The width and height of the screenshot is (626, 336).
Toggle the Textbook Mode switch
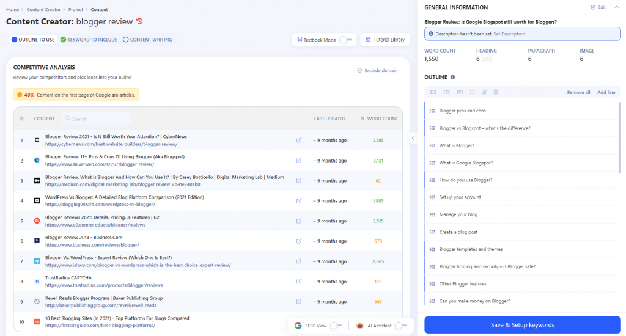click(x=346, y=40)
